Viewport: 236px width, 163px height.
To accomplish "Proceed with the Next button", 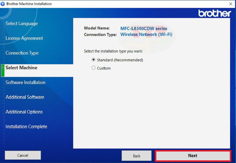I will pyautogui.click(x=193, y=156).
